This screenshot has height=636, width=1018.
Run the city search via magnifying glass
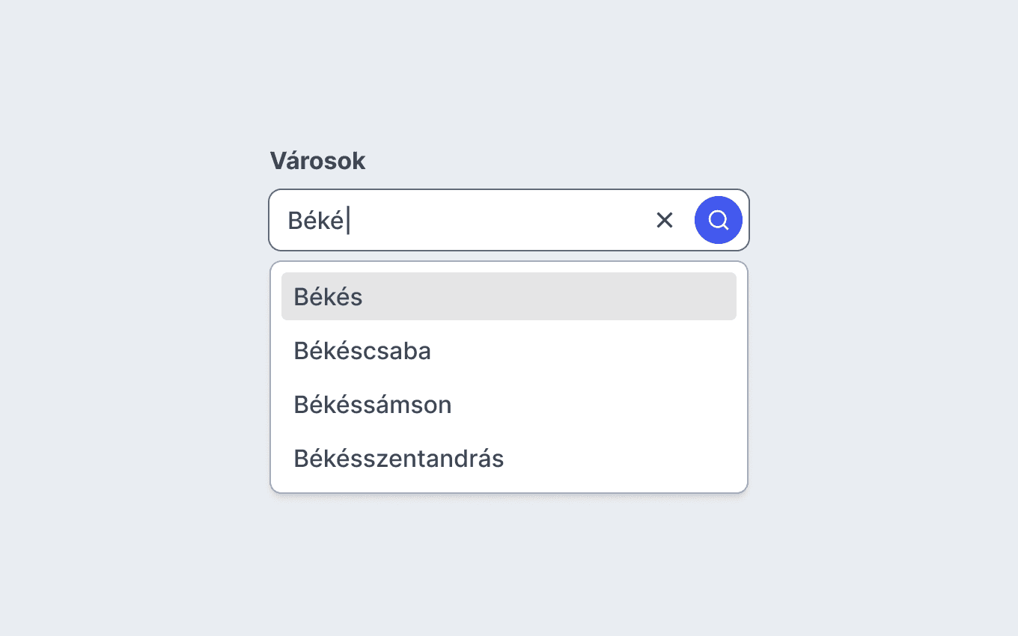pos(719,220)
